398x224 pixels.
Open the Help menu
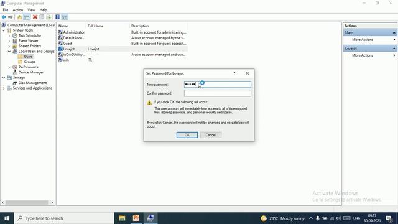click(x=43, y=10)
